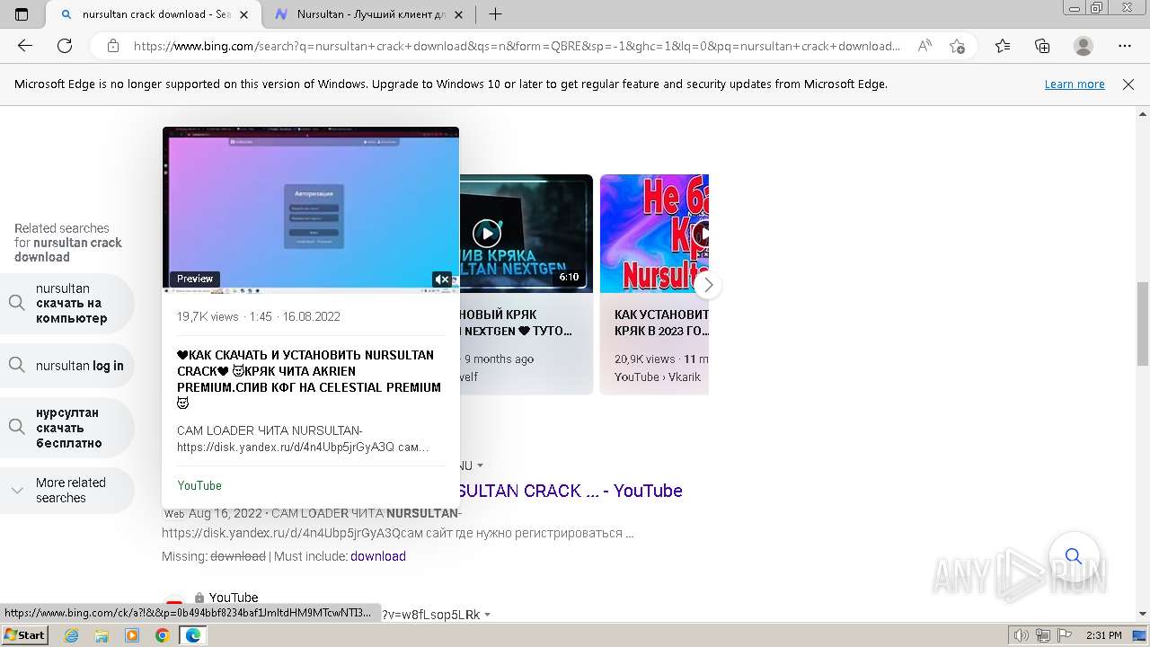Refresh the Bing search page
Image resolution: width=1150 pixels, height=647 pixels.
(65, 46)
